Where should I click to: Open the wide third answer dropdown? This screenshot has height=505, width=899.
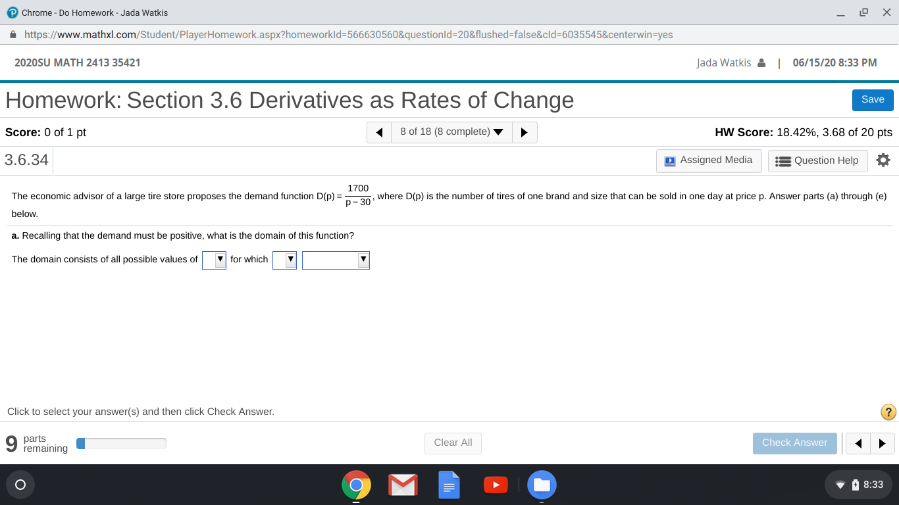(x=336, y=260)
